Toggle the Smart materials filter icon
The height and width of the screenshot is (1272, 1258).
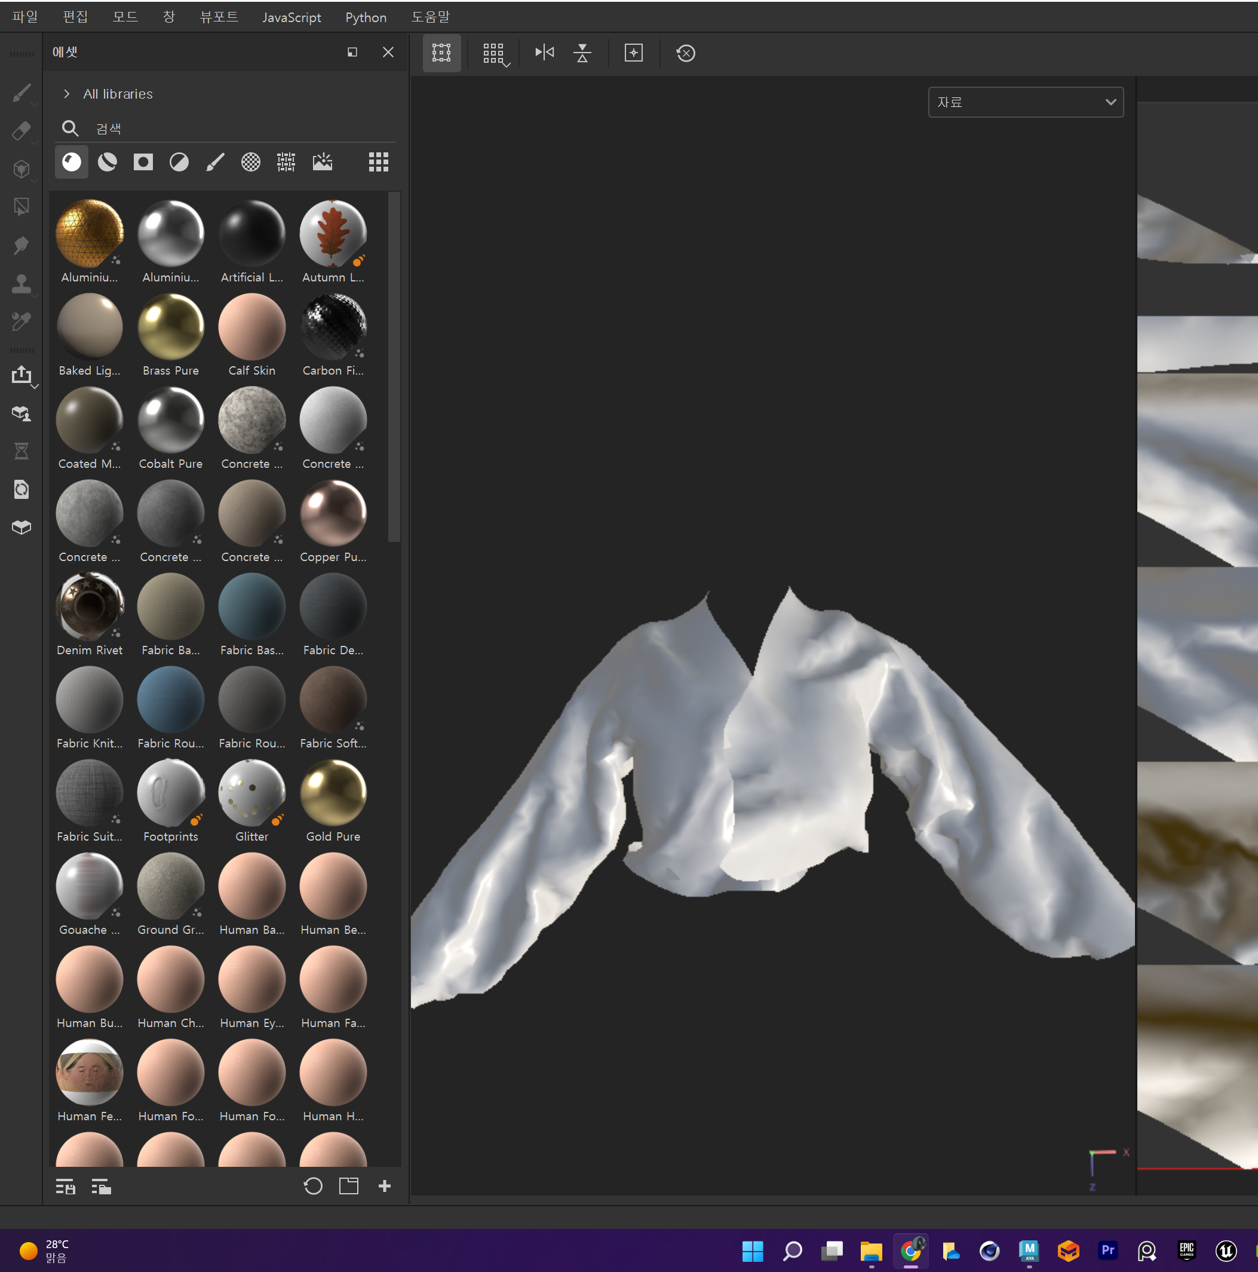(108, 162)
